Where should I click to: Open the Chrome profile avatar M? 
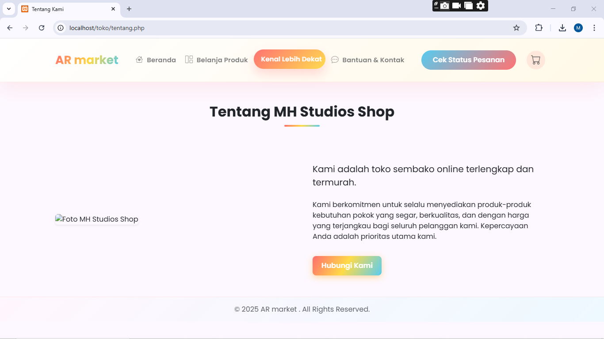578,28
